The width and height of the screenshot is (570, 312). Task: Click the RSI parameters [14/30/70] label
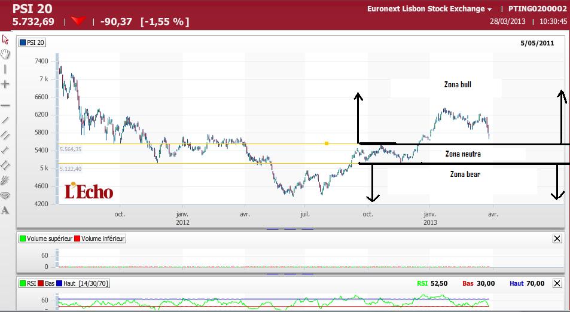point(92,283)
